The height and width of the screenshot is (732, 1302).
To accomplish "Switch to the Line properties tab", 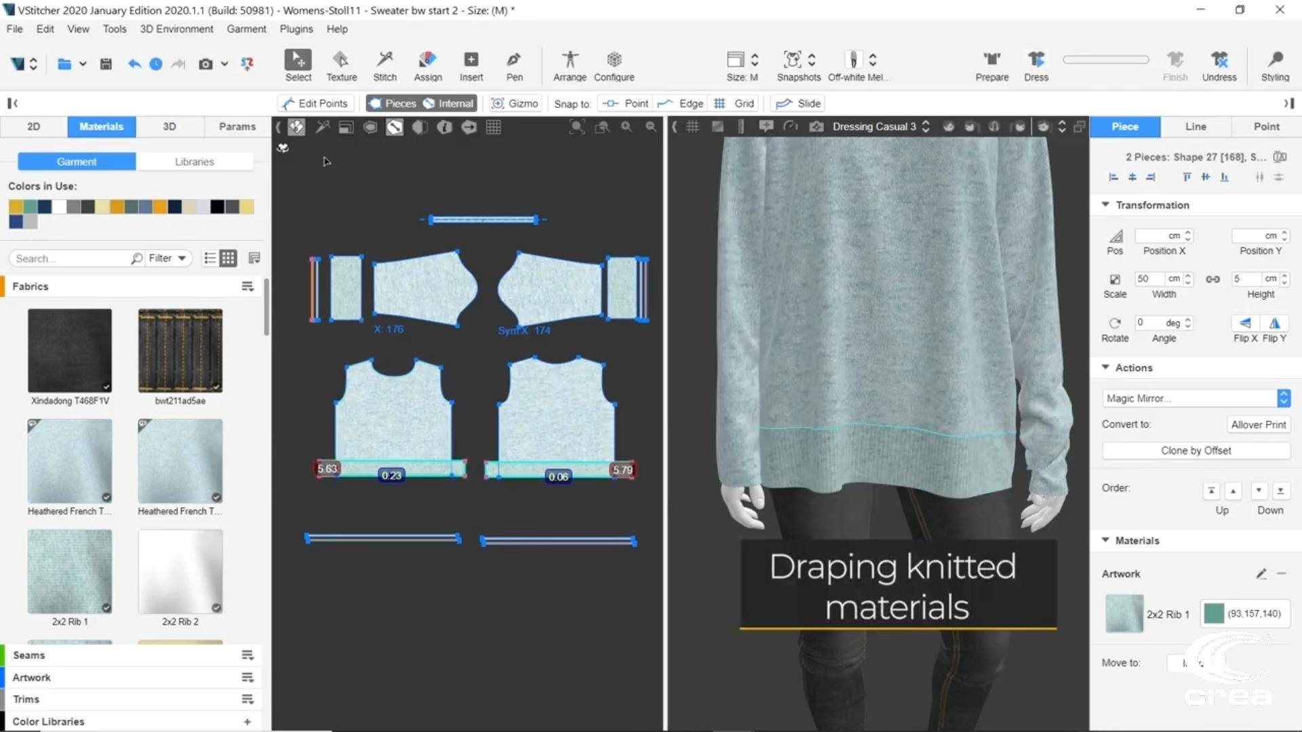I will [x=1196, y=127].
